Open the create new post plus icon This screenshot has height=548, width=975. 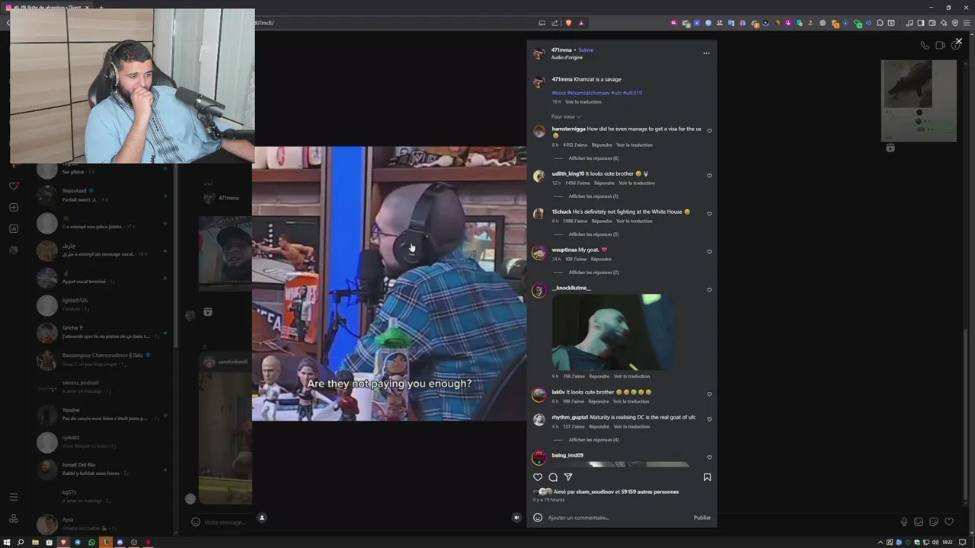[13, 207]
